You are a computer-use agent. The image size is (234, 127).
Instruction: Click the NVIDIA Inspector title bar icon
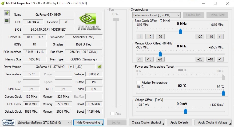(3, 3)
